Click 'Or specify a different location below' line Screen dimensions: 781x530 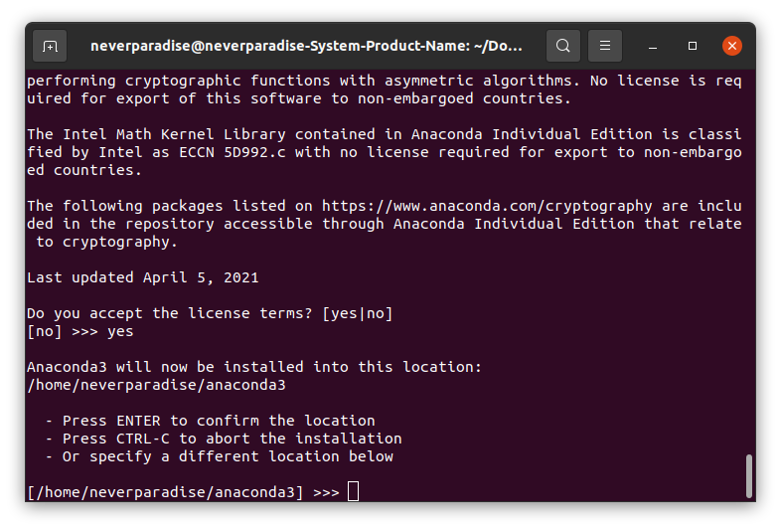[x=219, y=456]
